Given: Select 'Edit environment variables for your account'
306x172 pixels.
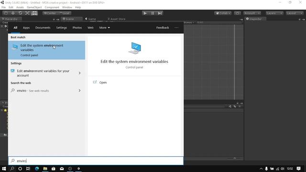Looking at the screenshot, I should click(x=43, y=73).
